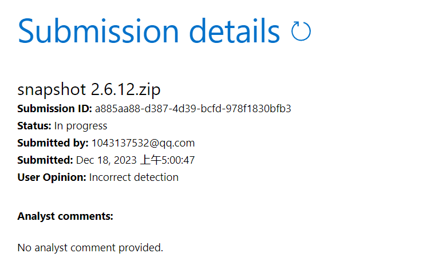Screen dimensions: 438x269
Task: Click the Incorrect detection opinion text
Action: click(x=134, y=177)
